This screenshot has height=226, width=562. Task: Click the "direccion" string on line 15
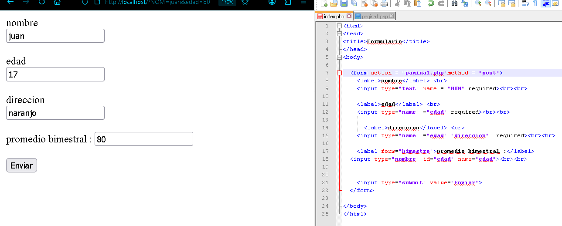470,135
